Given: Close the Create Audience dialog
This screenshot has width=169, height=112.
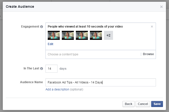Looking at the screenshot, I should (x=161, y=7).
